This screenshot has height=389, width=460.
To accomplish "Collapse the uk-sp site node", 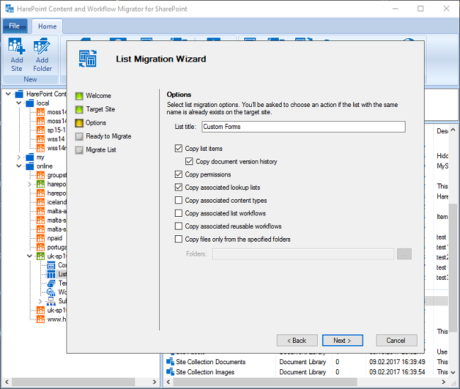I will click(30, 256).
